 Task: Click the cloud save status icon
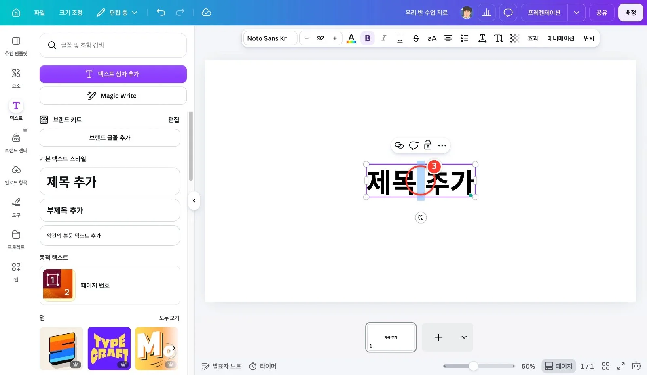pos(206,13)
